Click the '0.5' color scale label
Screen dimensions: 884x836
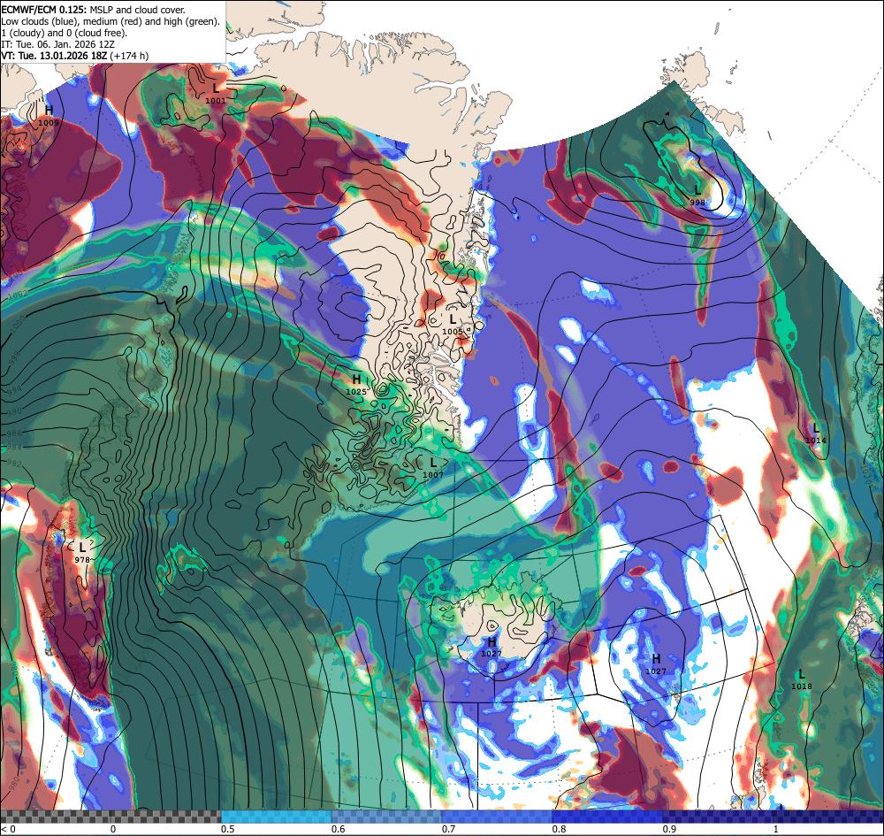[227, 829]
